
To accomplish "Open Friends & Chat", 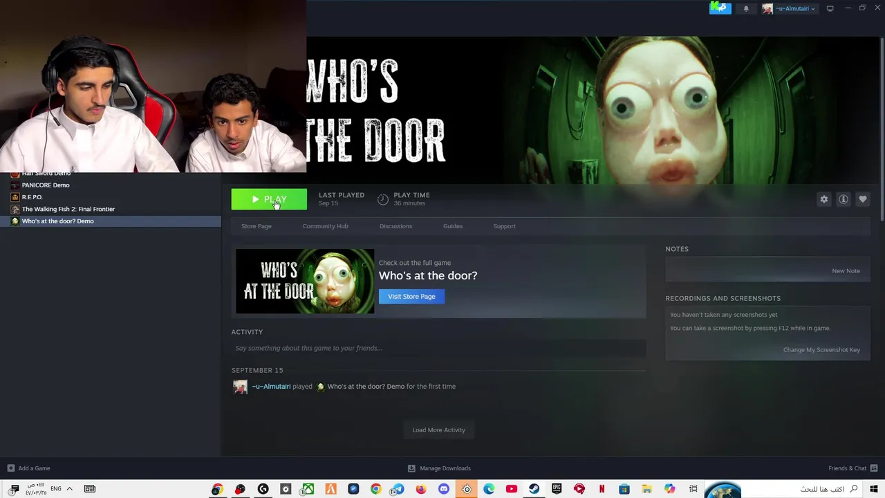I will [x=853, y=468].
